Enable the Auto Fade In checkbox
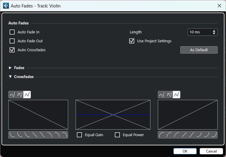Screen dimensions: 226x157 pyautogui.click(x=12, y=32)
